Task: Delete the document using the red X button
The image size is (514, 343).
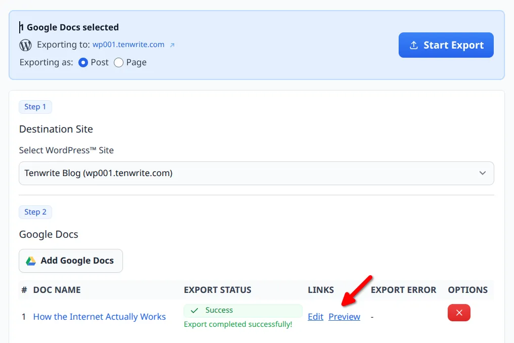Action: tap(459, 313)
